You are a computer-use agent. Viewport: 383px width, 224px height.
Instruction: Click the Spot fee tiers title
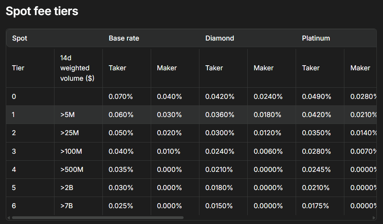click(x=42, y=11)
